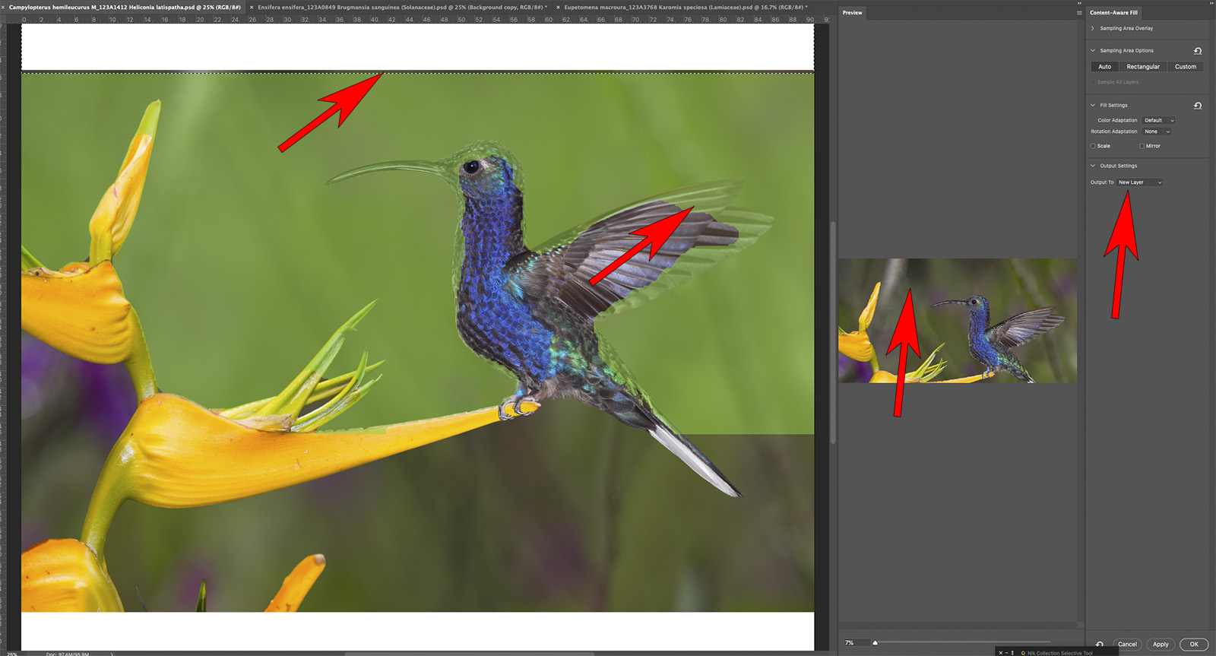Open the Rotation Adaptation dropdown
The image size is (1216, 656).
click(1157, 132)
